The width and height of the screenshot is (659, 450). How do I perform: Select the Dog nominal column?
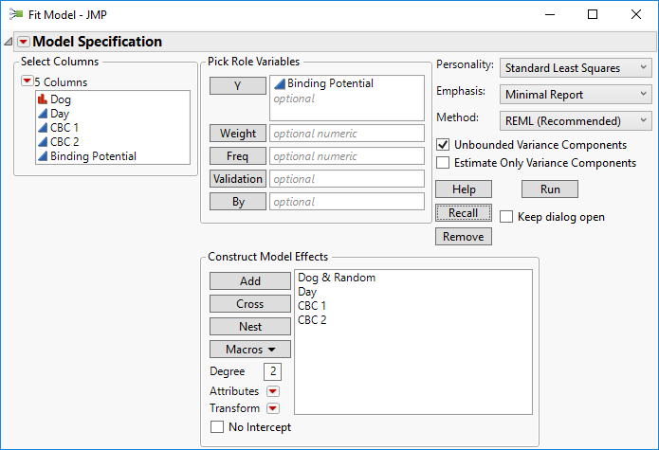[61, 99]
